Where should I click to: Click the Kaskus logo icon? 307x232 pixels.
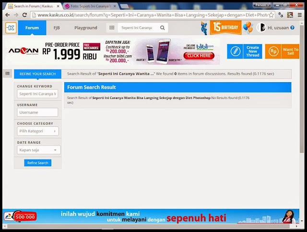tap(11, 28)
